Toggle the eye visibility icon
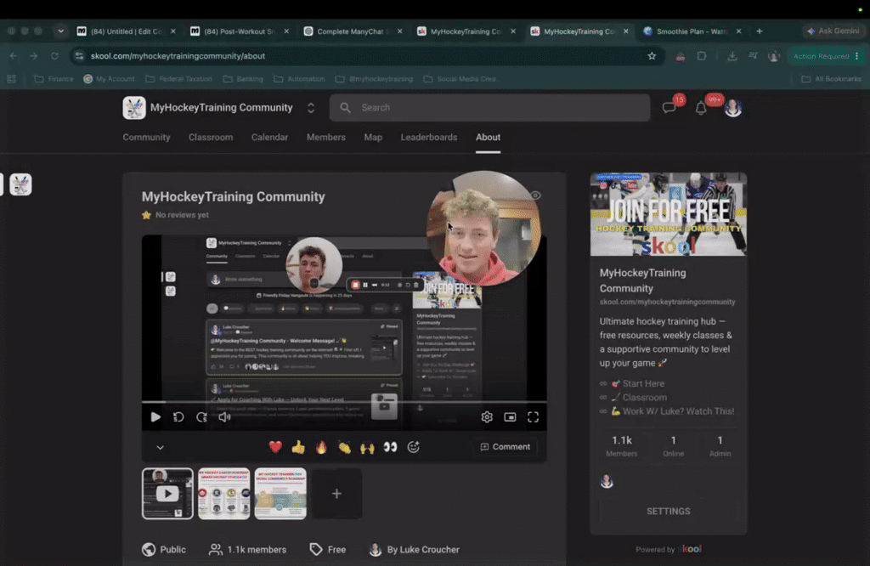The height and width of the screenshot is (566, 870). click(535, 195)
